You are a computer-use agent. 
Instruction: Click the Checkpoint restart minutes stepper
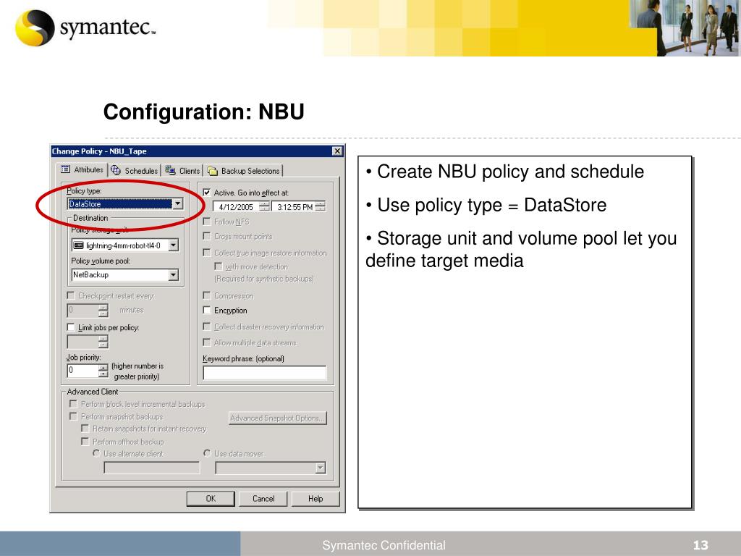coord(103,311)
